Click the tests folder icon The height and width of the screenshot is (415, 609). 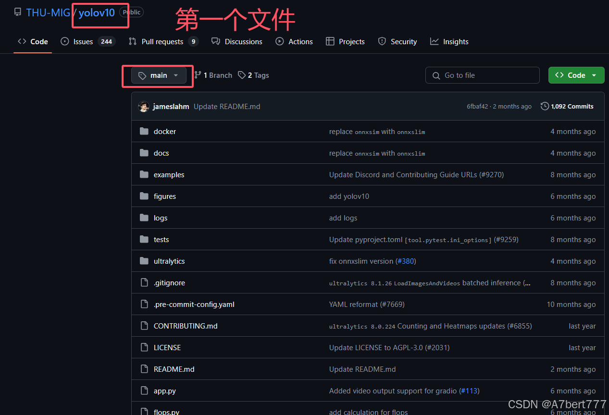144,239
